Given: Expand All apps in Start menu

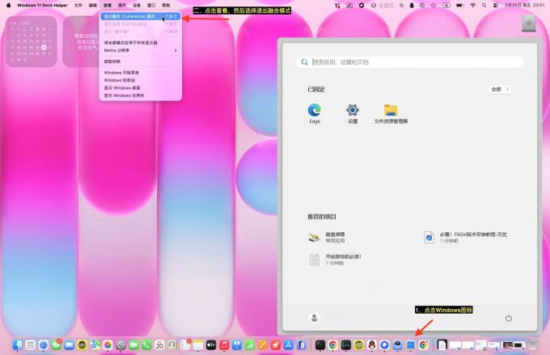Looking at the screenshot, I should pos(500,89).
